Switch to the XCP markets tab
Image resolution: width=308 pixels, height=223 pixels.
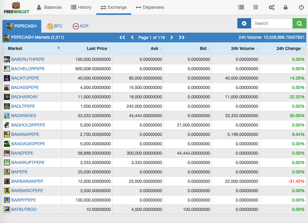click(81, 26)
